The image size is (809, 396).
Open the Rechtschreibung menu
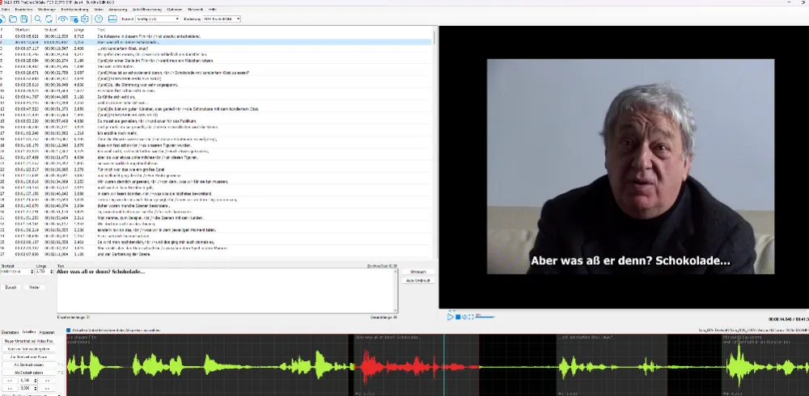pos(74,10)
